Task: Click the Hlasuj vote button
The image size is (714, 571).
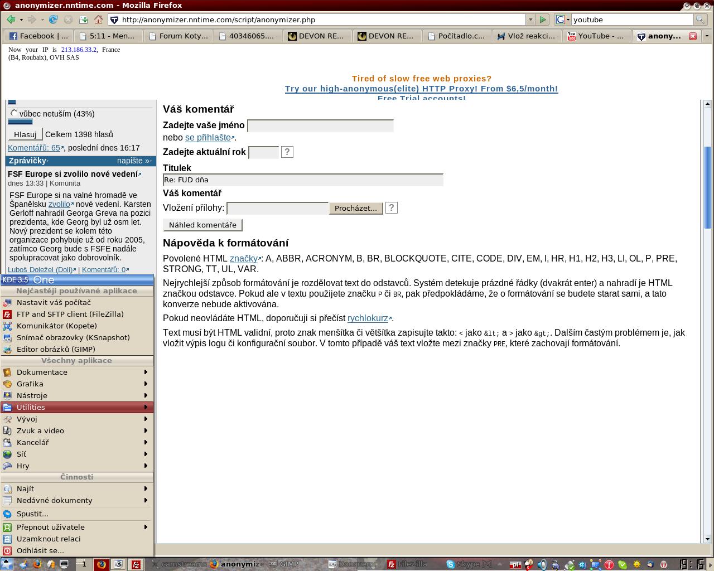Action: [x=25, y=134]
